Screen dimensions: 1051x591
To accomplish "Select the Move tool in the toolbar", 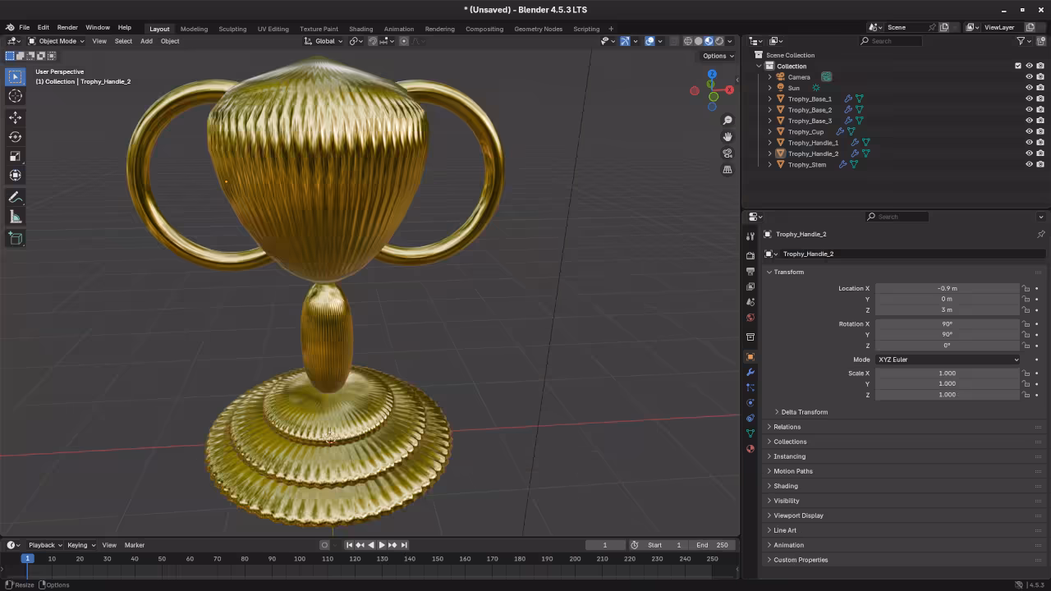I will coord(15,117).
